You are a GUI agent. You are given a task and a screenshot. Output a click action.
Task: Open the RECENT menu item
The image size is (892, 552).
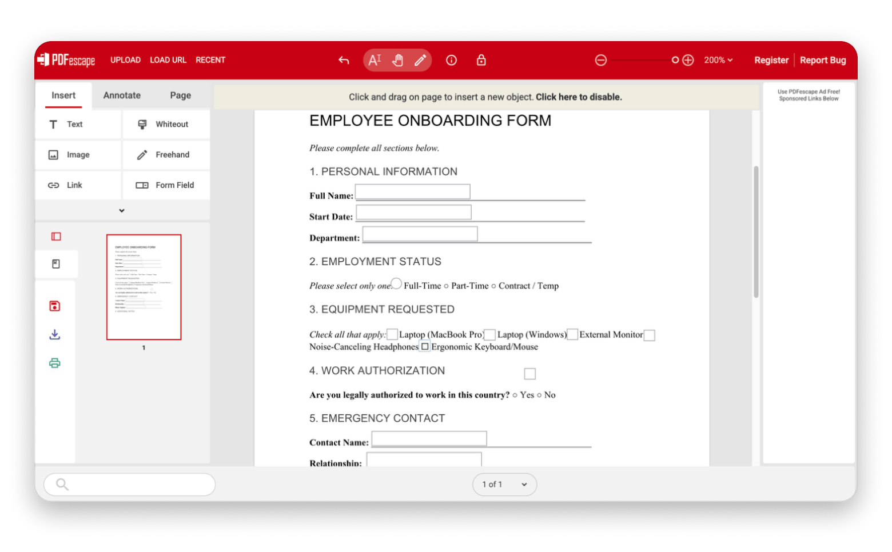210,60
